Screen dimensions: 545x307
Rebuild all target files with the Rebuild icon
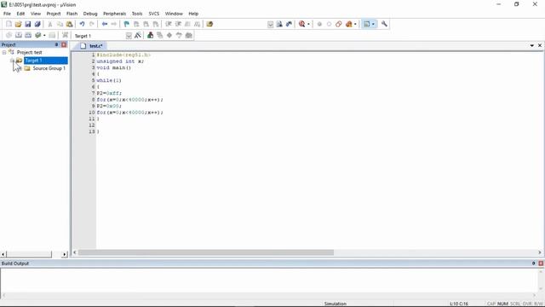[x=28, y=36]
